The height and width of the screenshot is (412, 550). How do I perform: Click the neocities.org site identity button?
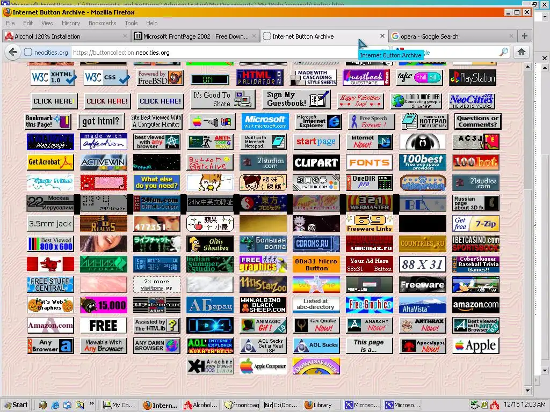(46, 53)
